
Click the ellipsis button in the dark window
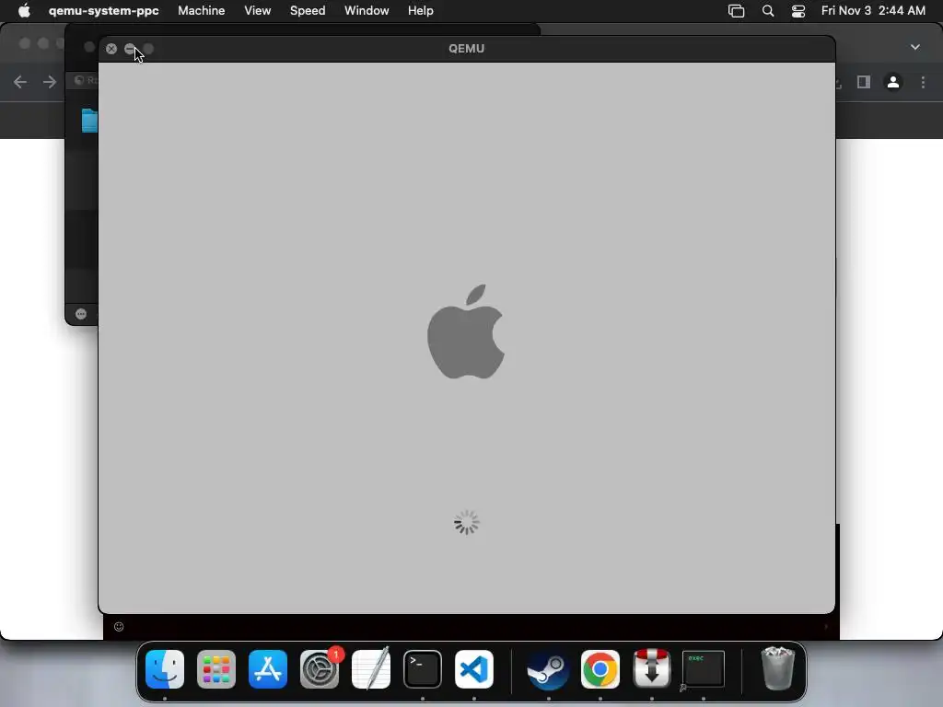[81, 314]
